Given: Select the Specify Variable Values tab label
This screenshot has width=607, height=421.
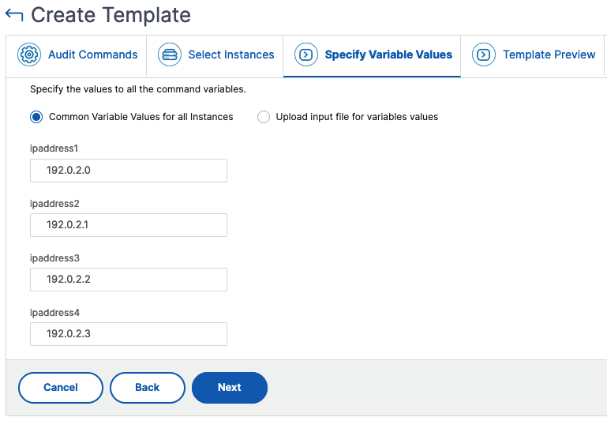Looking at the screenshot, I should coord(388,55).
